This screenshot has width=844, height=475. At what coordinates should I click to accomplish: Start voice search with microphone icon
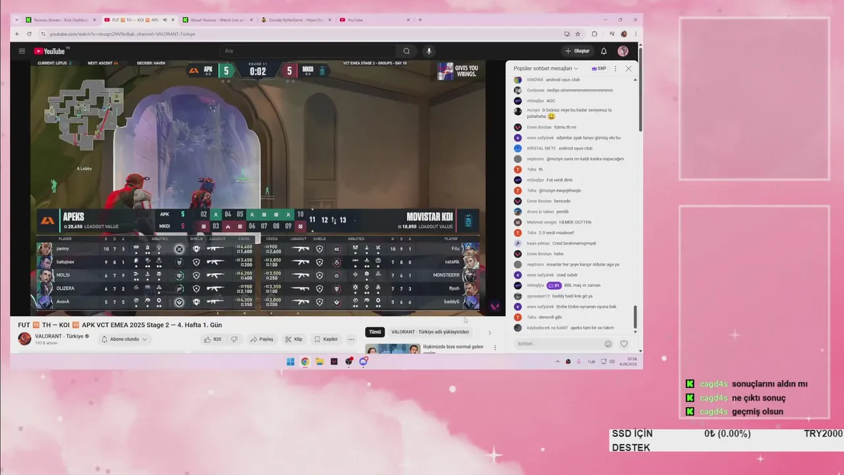[429, 51]
